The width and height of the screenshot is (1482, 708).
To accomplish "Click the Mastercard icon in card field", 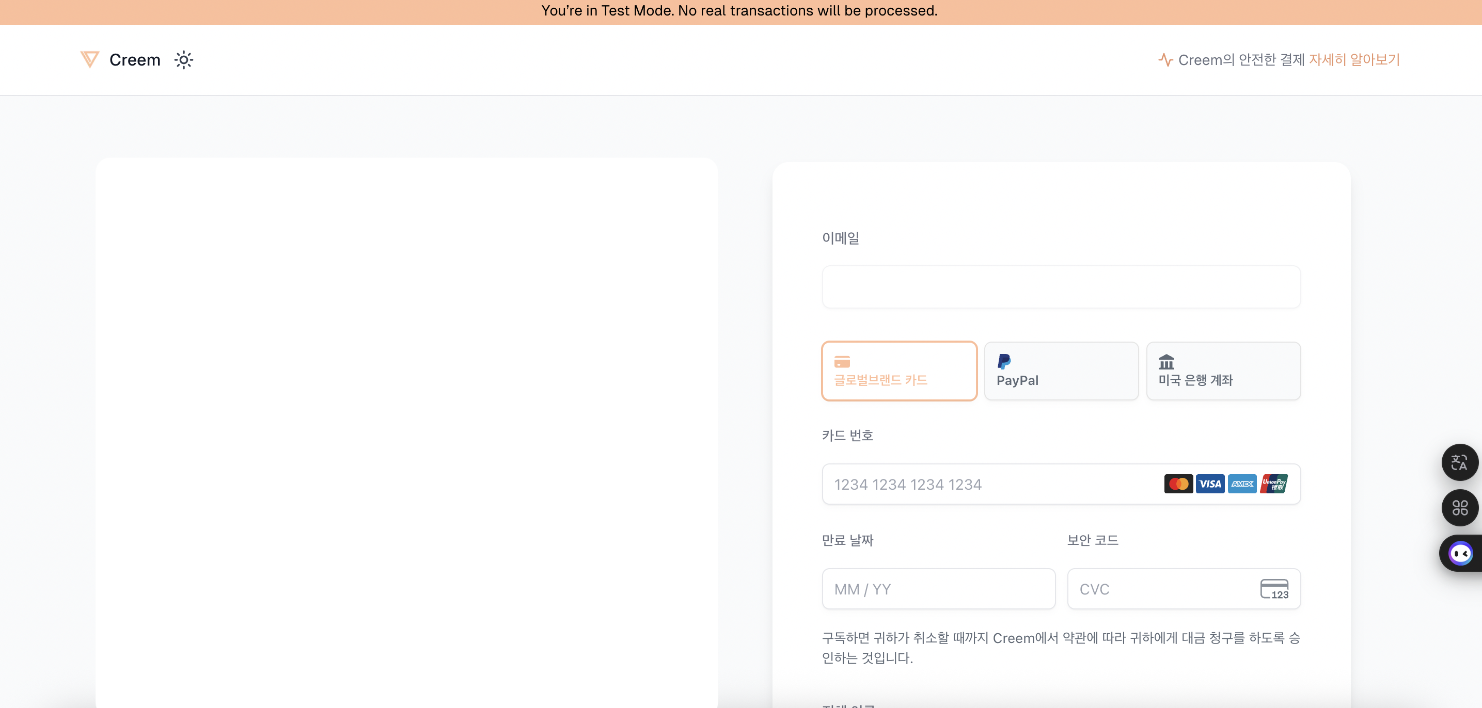I will (x=1178, y=484).
